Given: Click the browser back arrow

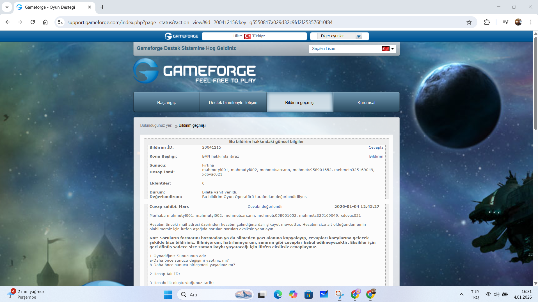Looking at the screenshot, I should (8, 22).
